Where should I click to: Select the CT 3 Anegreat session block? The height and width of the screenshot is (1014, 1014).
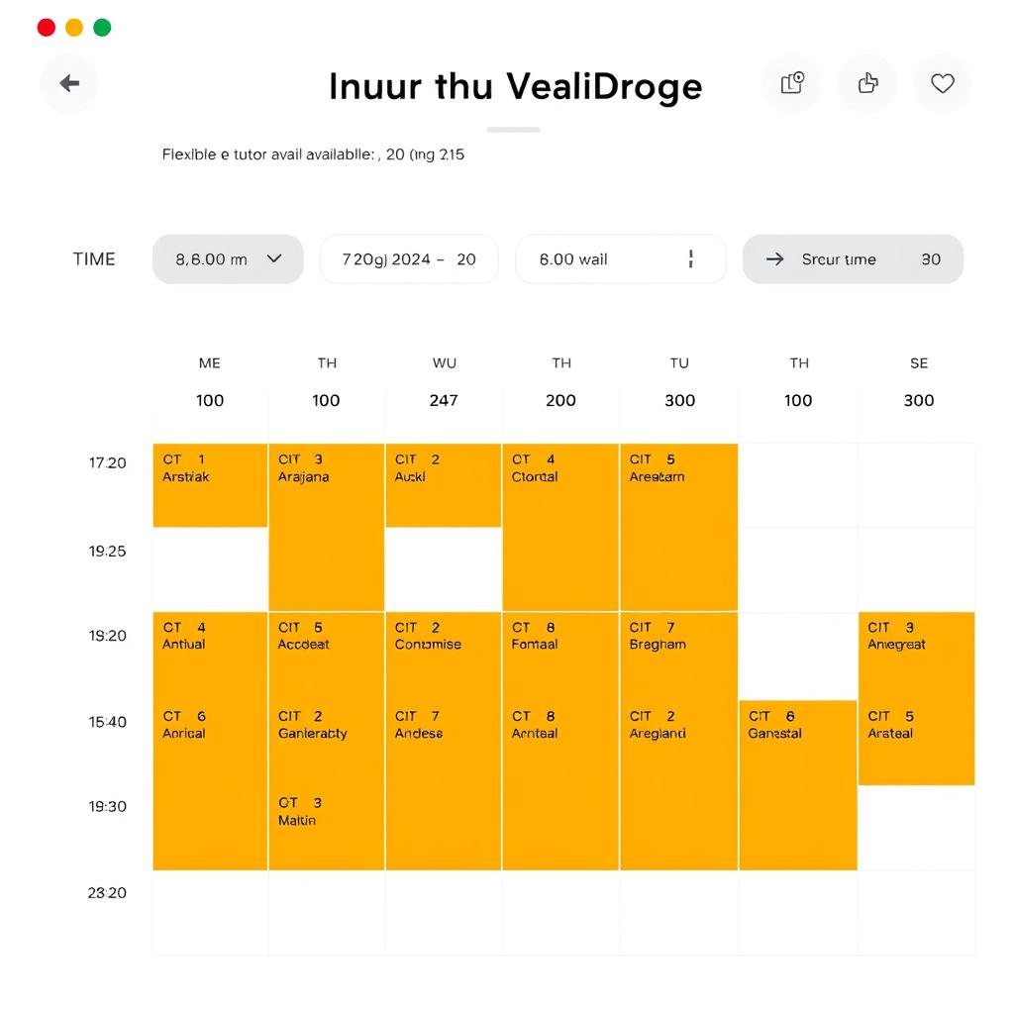(x=916, y=654)
